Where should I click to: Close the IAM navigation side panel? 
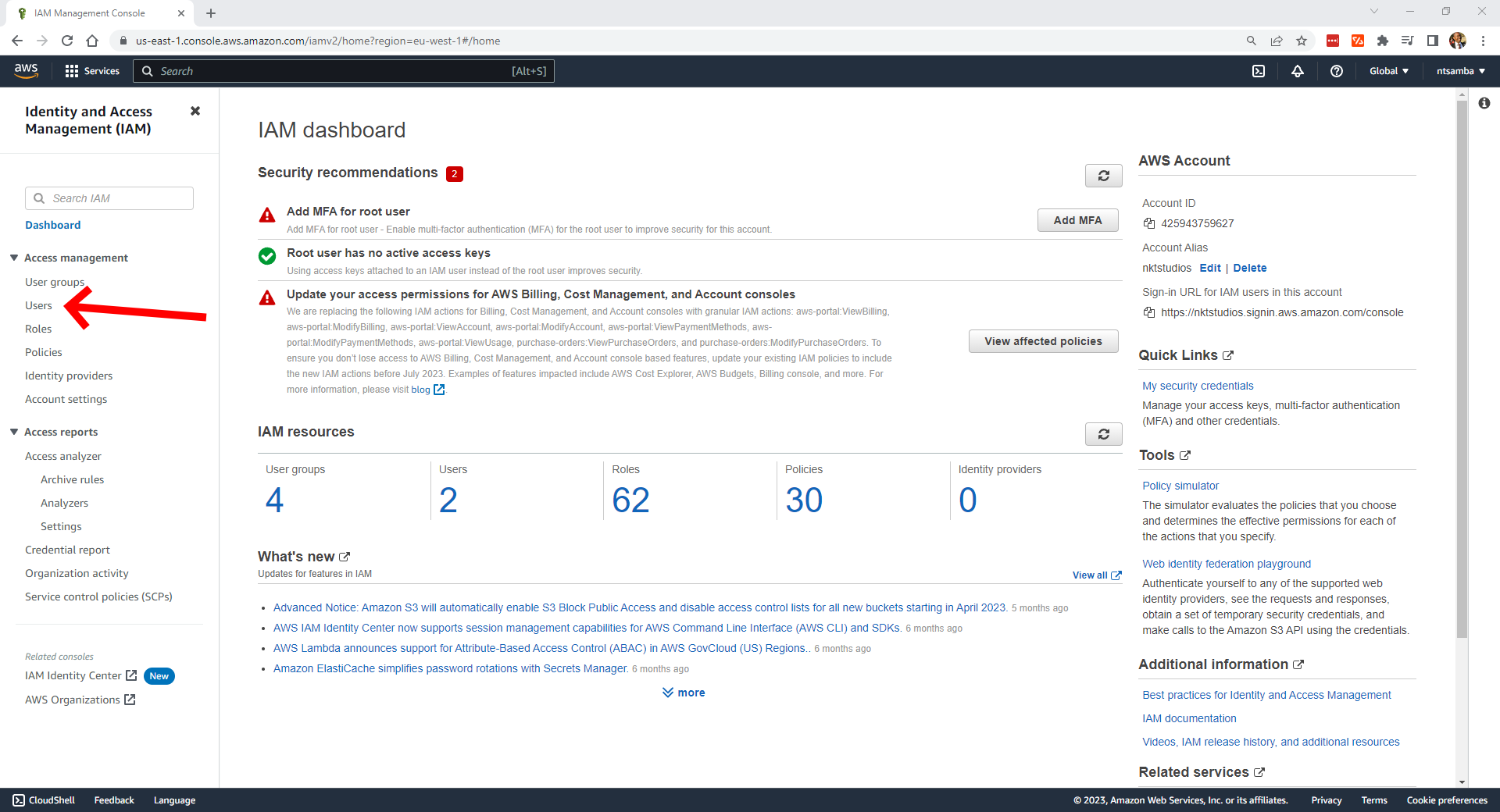click(x=195, y=111)
